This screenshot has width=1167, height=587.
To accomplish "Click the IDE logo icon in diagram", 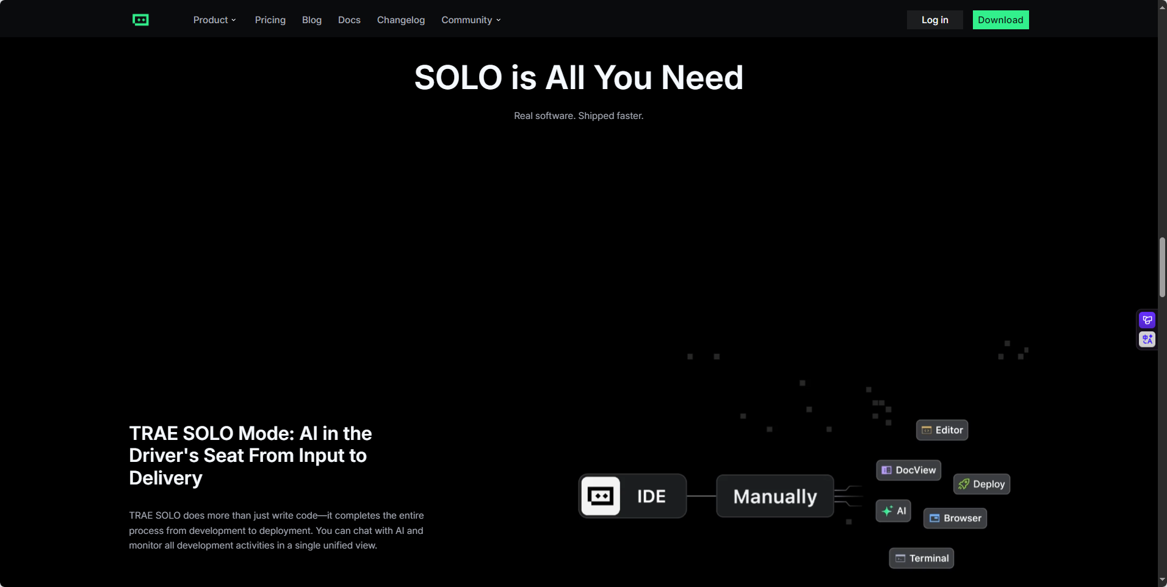I will pos(601,496).
